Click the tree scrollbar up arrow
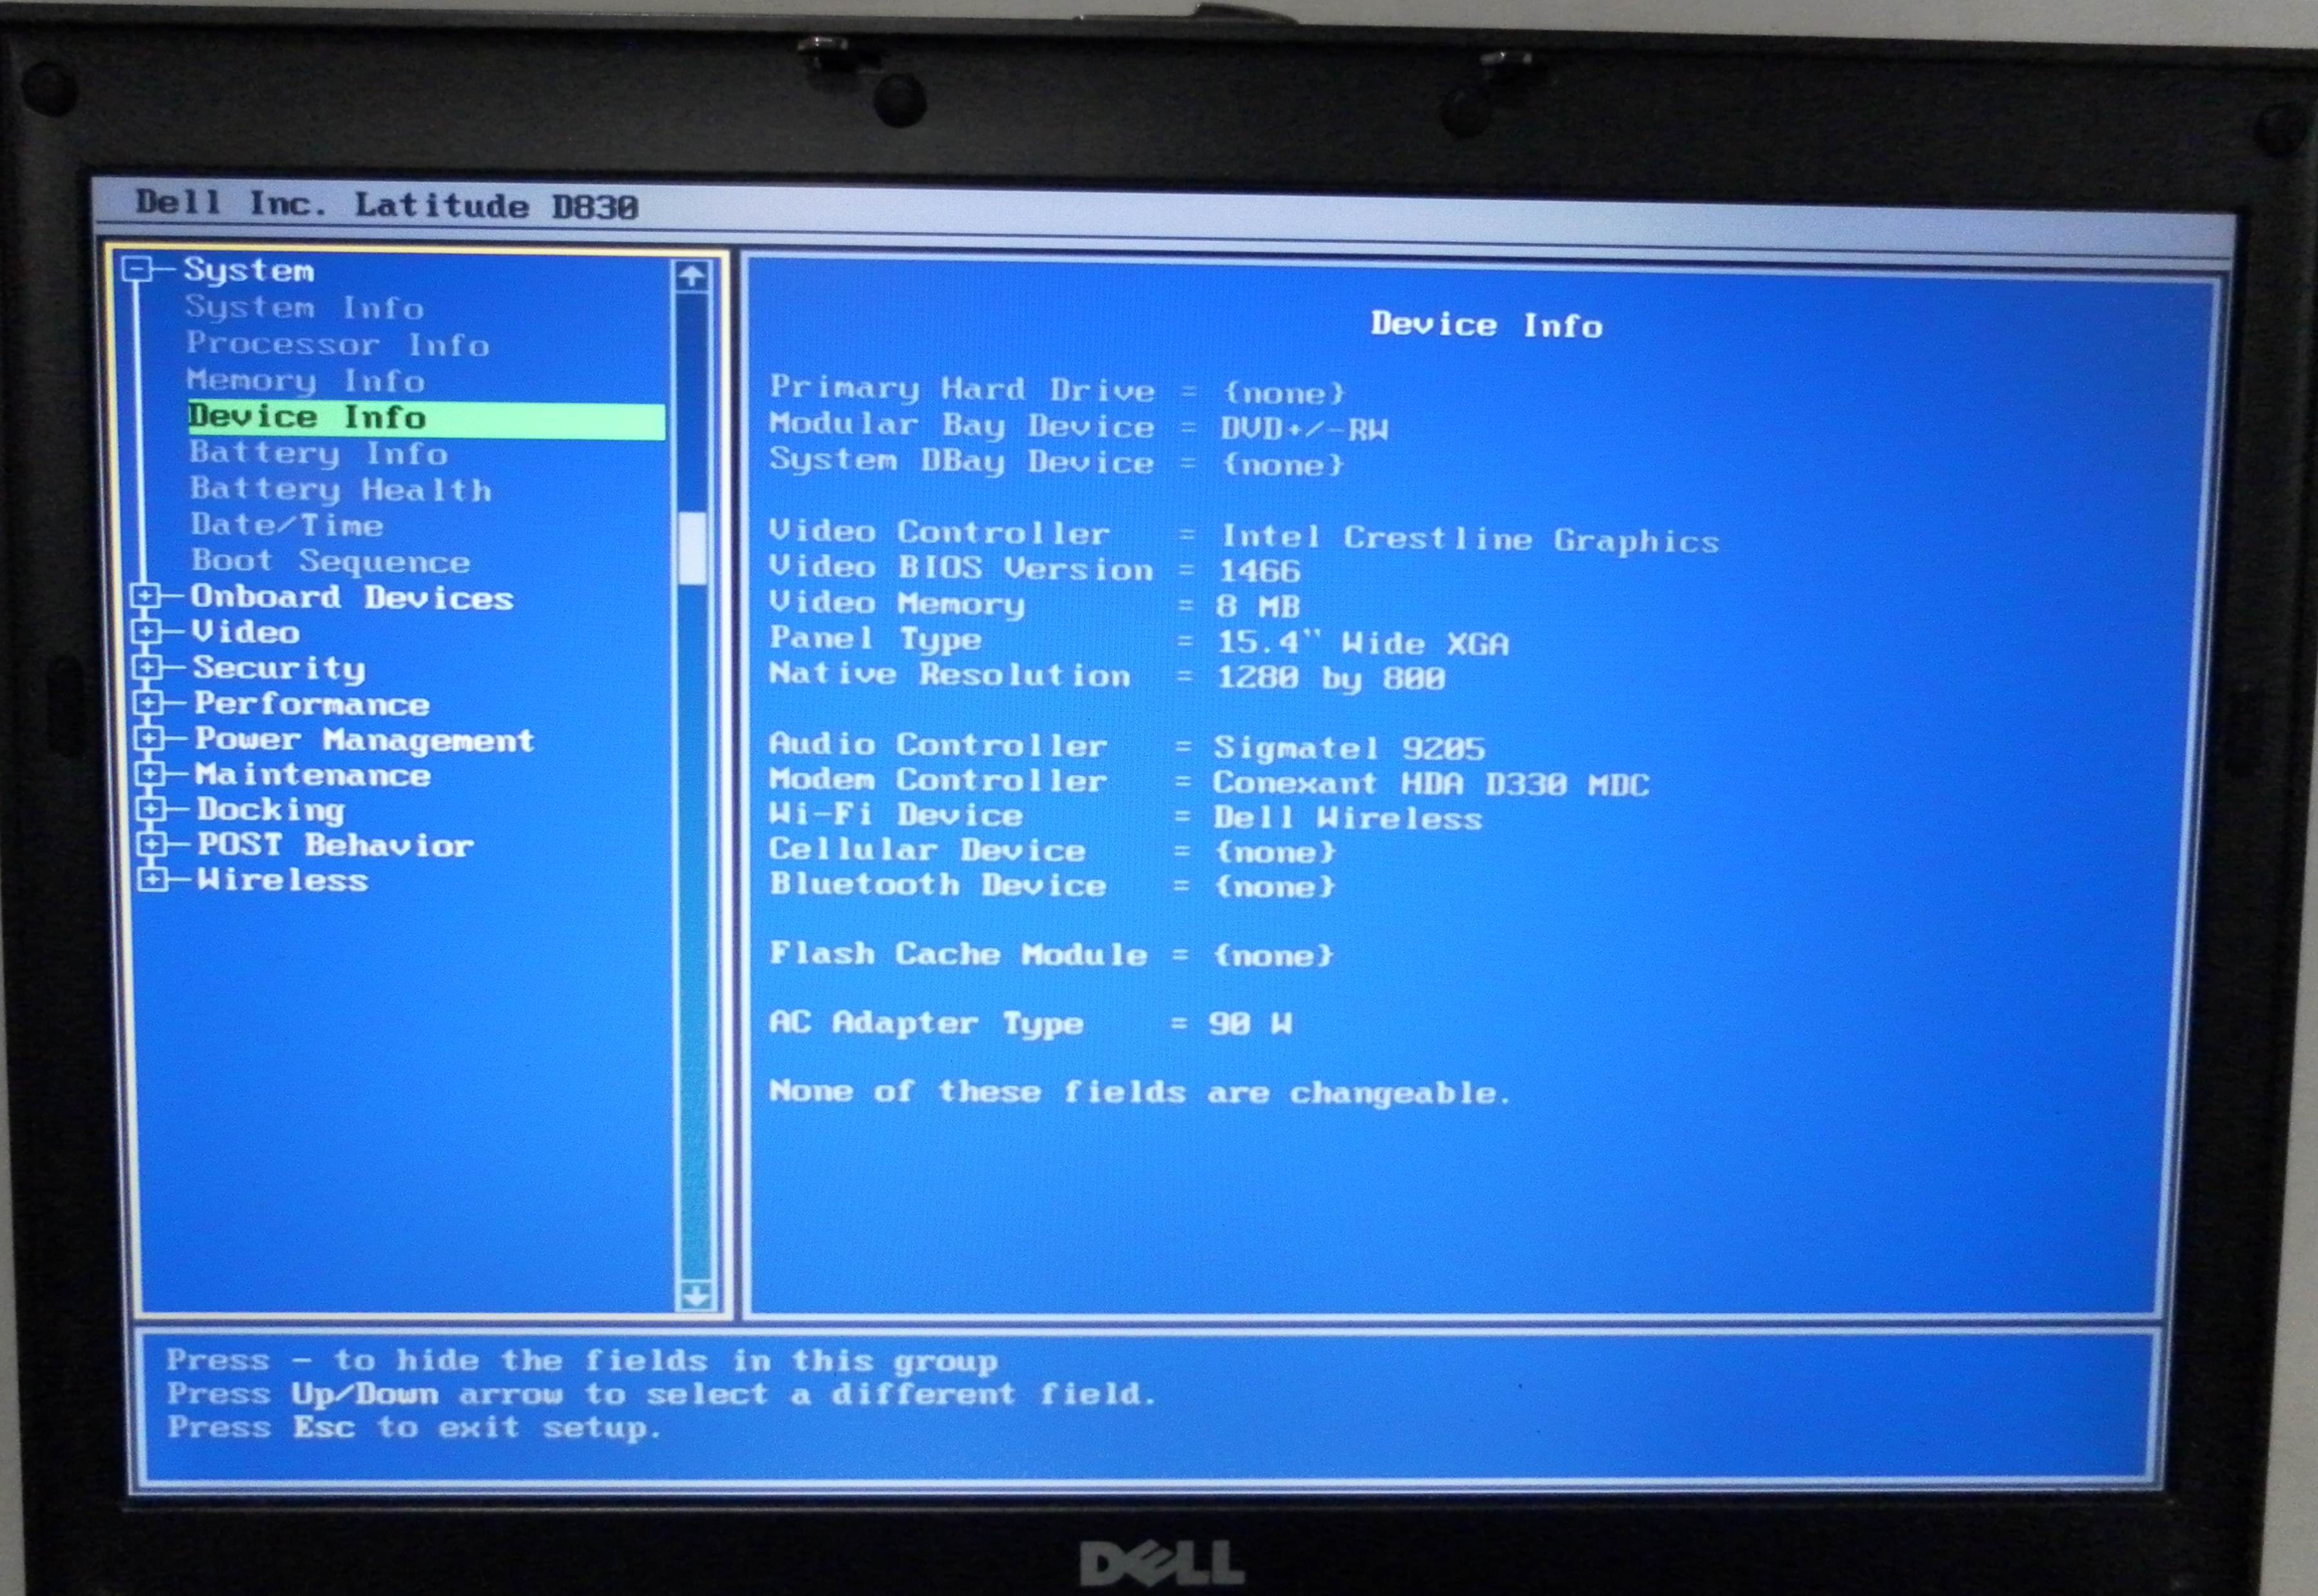This screenshot has height=1596, width=2318. (x=691, y=276)
